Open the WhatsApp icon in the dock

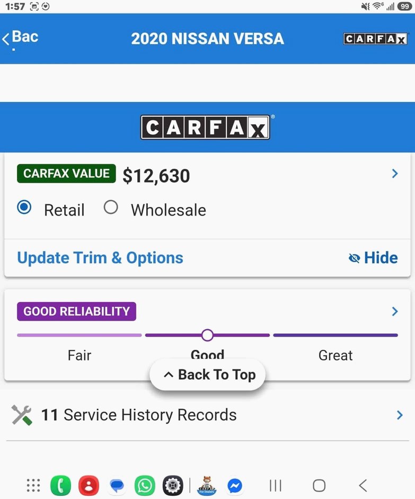click(x=145, y=486)
